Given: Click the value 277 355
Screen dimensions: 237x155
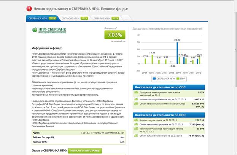Looking at the screenshot, I should tap(200, 120).
